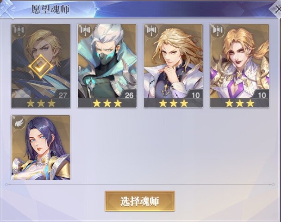Click the level 27 badge
The height and width of the screenshot is (222, 281).
click(62, 95)
